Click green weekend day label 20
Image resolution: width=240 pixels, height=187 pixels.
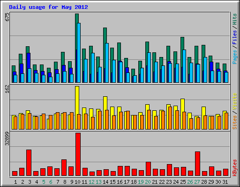click(x=148, y=182)
